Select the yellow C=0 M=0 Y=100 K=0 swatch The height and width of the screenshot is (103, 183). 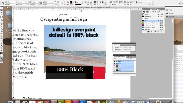(152, 23)
